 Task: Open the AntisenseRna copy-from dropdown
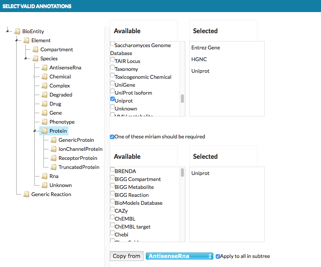(179, 256)
